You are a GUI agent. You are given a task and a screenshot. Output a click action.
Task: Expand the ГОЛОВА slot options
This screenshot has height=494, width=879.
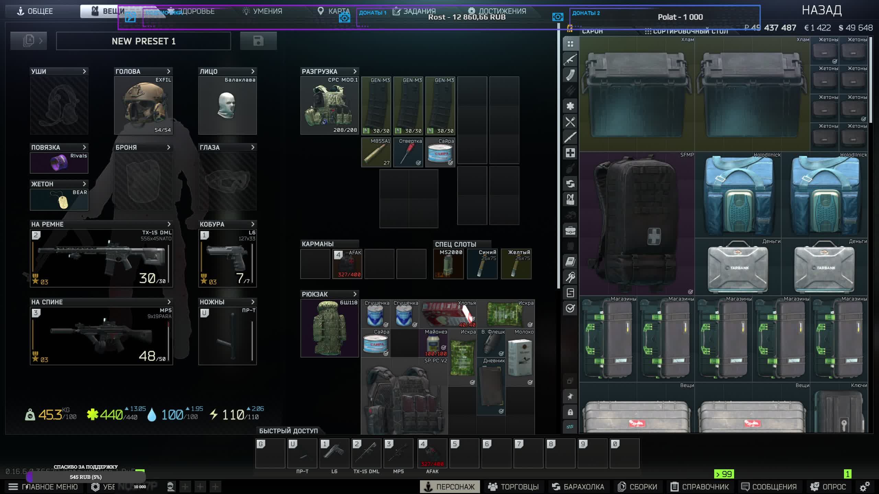169,71
